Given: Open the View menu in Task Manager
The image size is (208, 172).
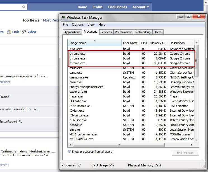Looking at the screenshot, I should 91,25.
